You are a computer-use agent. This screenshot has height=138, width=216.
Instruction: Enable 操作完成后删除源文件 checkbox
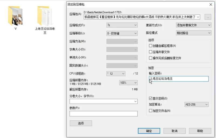[x=151, y=58]
